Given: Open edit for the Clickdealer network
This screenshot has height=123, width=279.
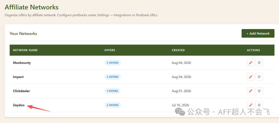Looking at the screenshot, I should (251, 91).
